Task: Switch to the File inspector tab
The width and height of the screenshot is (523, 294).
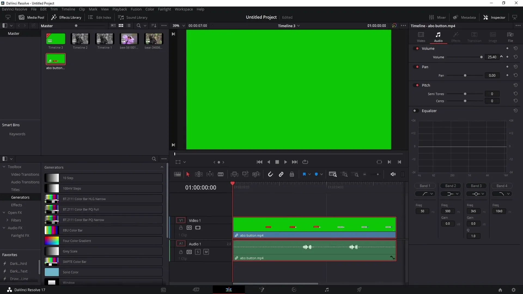Action: 510,37
